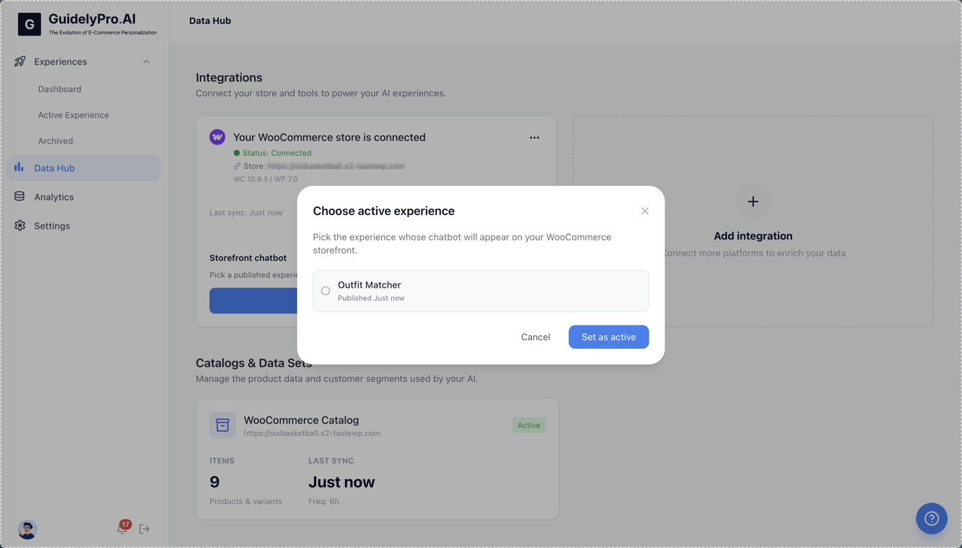The image size is (962, 548).
Task: Click the rocket Experiences icon
Action: [x=20, y=62]
